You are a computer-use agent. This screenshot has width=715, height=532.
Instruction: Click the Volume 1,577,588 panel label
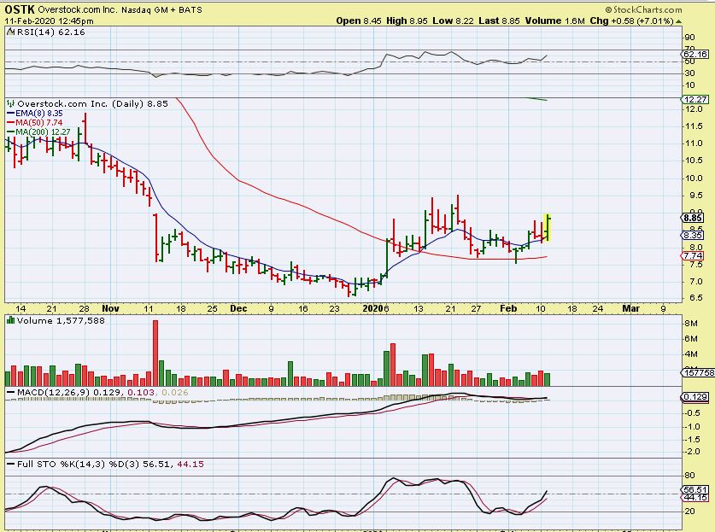pos(61,320)
